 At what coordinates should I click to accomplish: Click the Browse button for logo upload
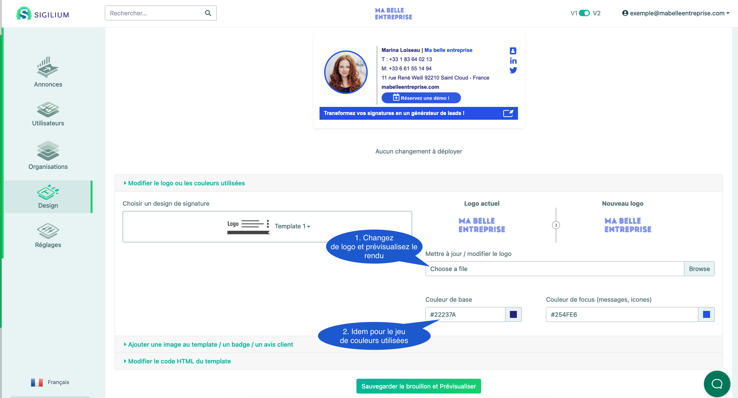[x=699, y=269]
